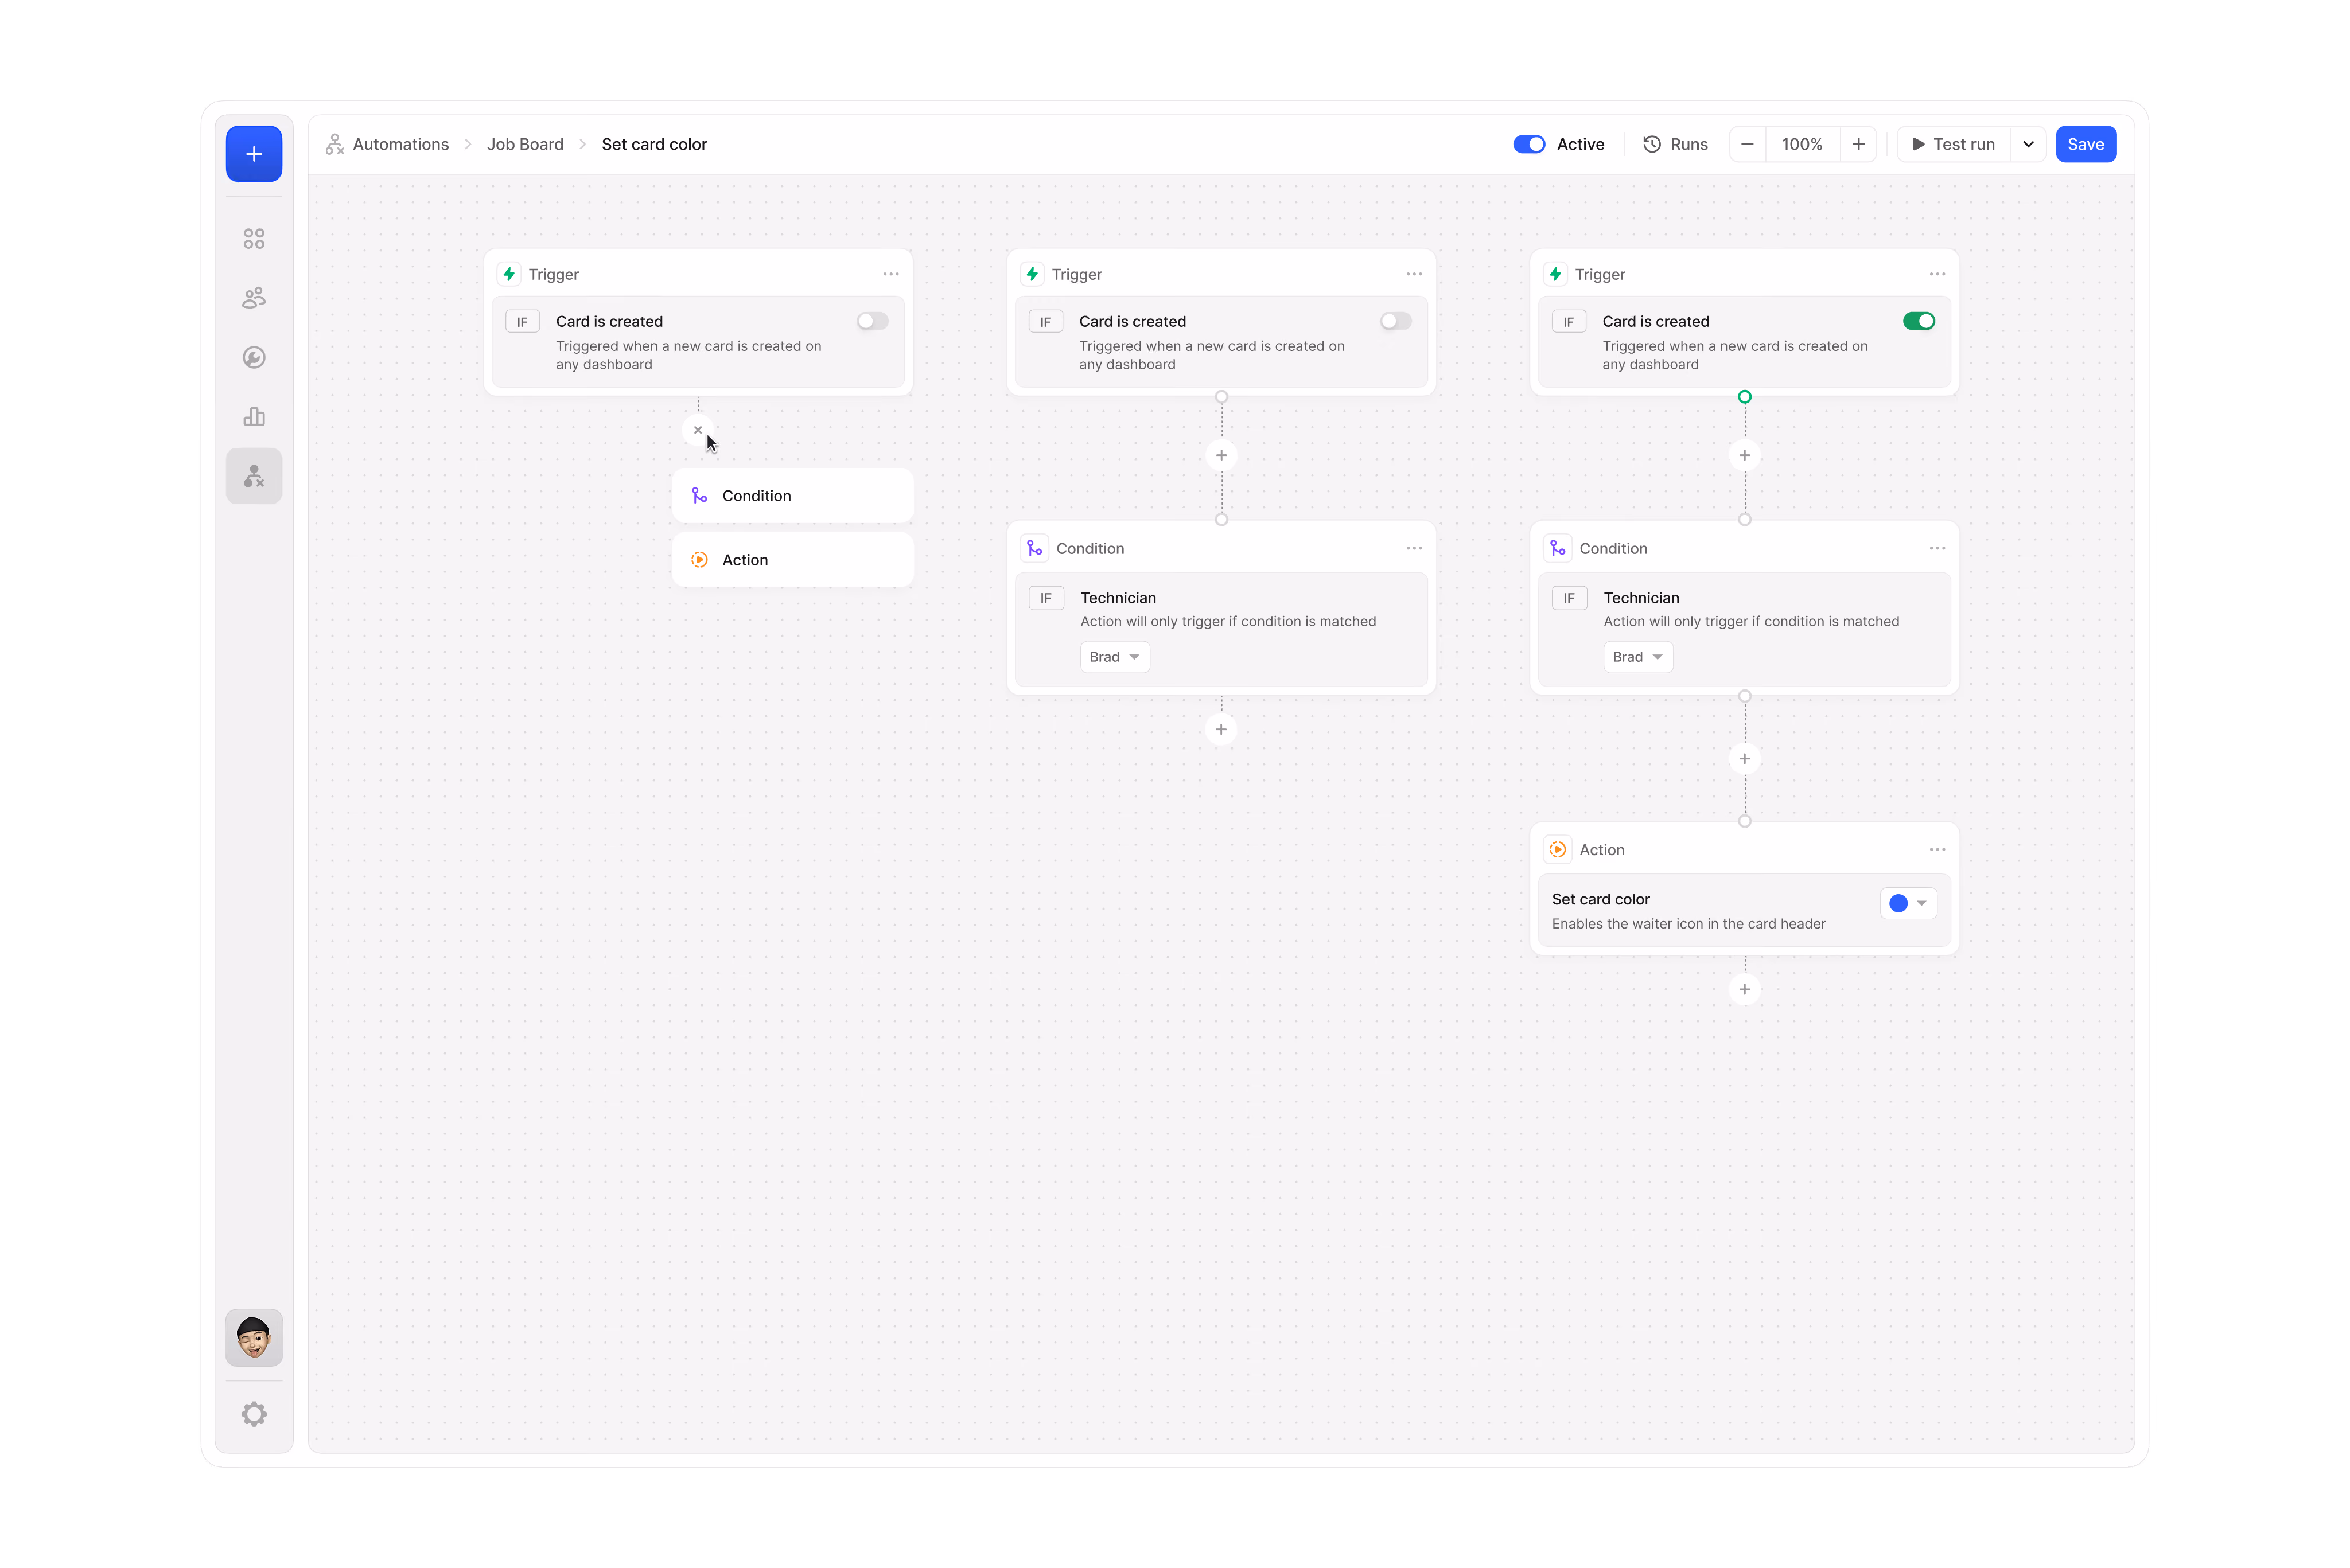This screenshot has height=1568, width=2350.
Task: Open the first Trigger card's more options
Action: click(x=892, y=274)
